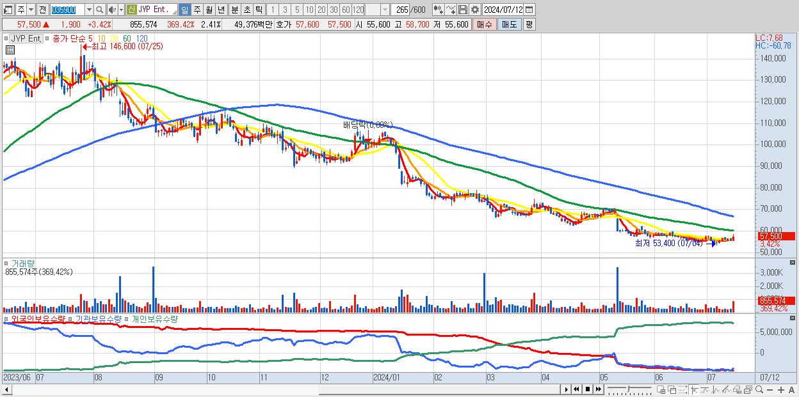The width and height of the screenshot is (799, 397).
Task: Select the 주 weekly chart tab
Action: tap(197, 10)
